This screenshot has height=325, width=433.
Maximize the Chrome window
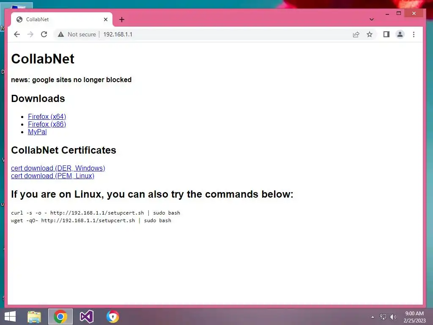(x=399, y=13)
